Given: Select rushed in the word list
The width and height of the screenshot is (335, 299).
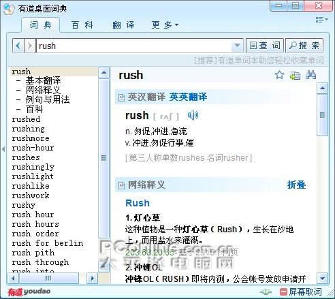Looking at the screenshot, I should click(x=26, y=119).
